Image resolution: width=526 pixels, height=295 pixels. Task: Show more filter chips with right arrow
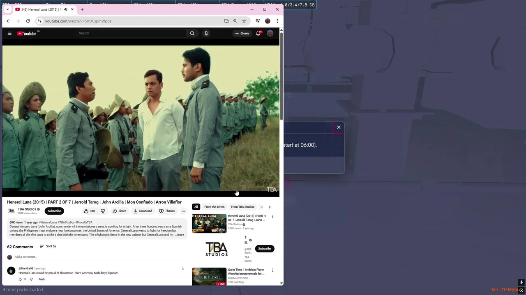click(x=270, y=207)
